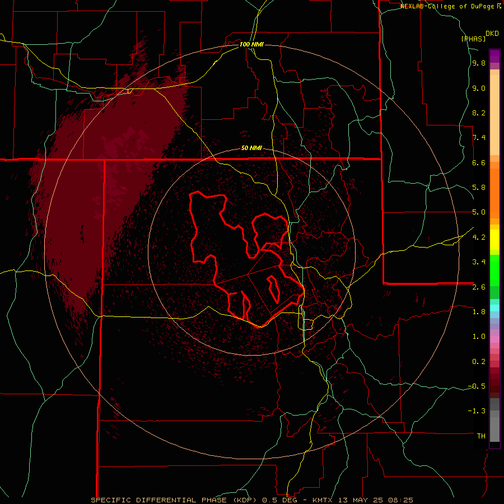The width and height of the screenshot is (504, 504).
Task: Pick the pale peach segment of the color bar
Action: [494, 115]
